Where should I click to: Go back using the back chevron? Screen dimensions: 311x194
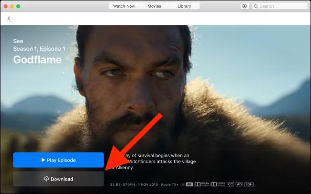[9, 18]
